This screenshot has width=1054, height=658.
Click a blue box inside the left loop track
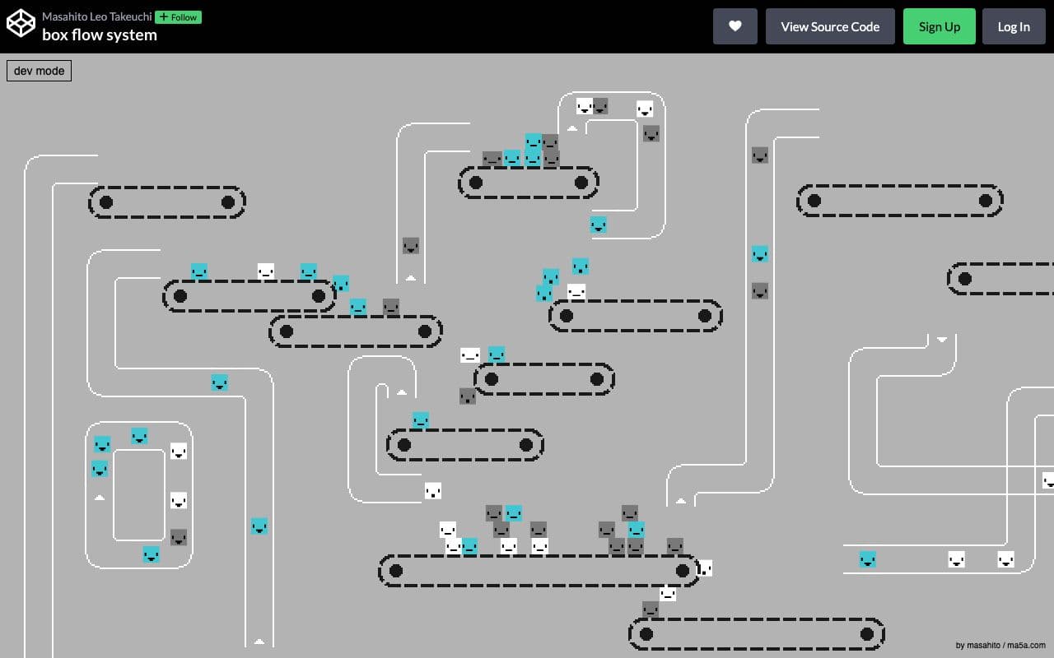[x=100, y=444]
